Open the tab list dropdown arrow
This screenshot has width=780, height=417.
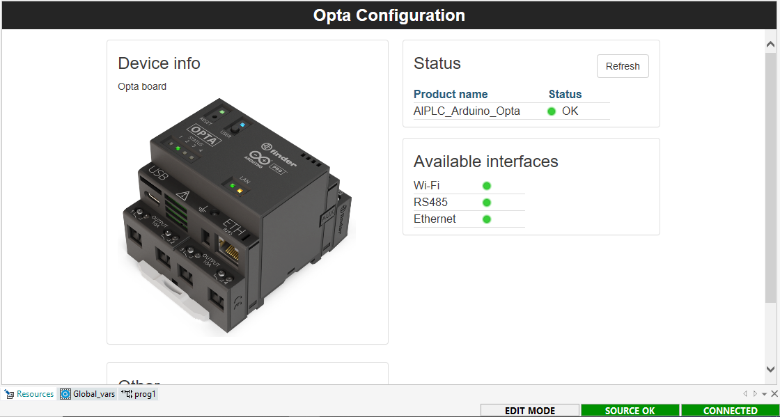click(765, 394)
